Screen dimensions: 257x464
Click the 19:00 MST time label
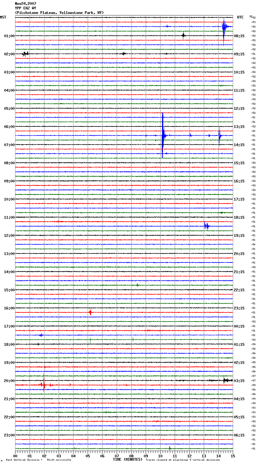pos(9,363)
